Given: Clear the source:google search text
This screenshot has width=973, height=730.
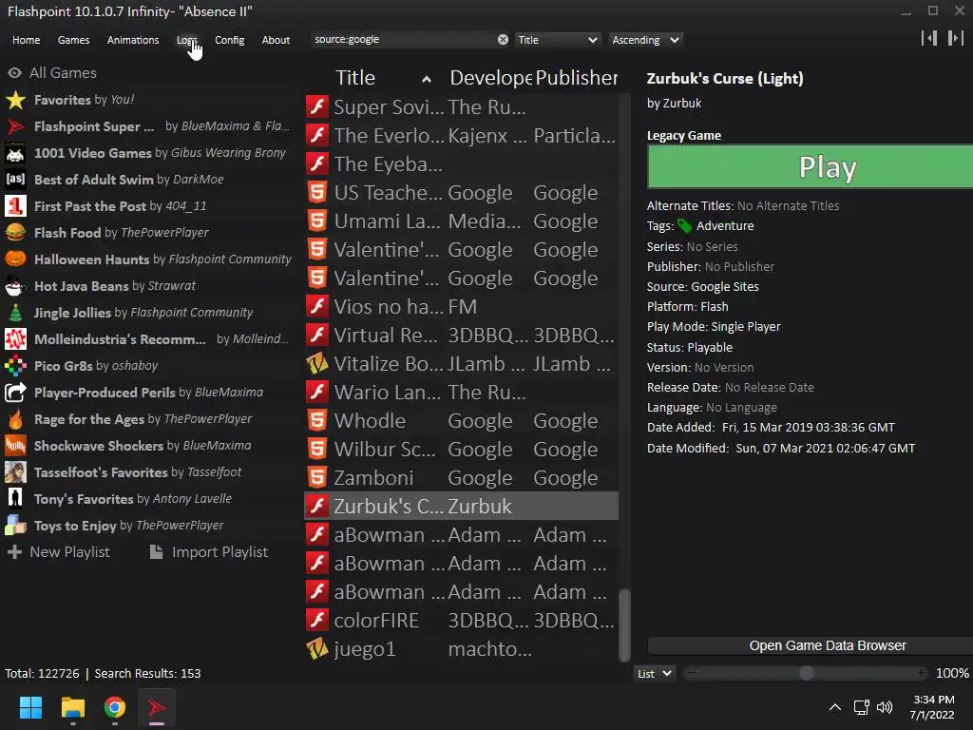Looking at the screenshot, I should 503,40.
